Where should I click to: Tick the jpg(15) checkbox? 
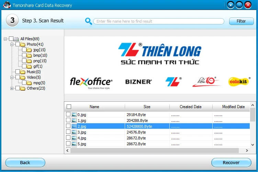click(24, 49)
